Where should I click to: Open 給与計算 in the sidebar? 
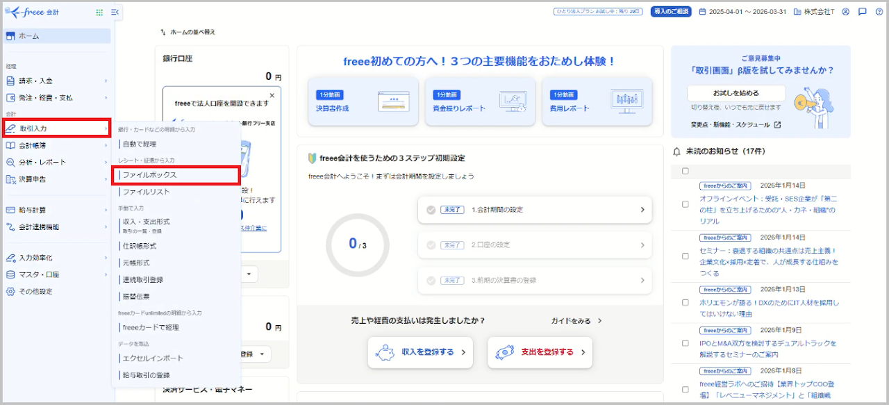tap(57, 210)
